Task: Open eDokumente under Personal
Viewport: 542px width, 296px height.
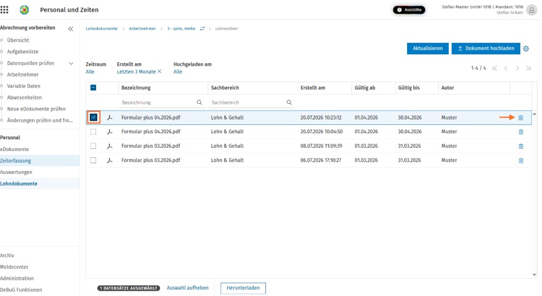Action: pyautogui.click(x=14, y=149)
